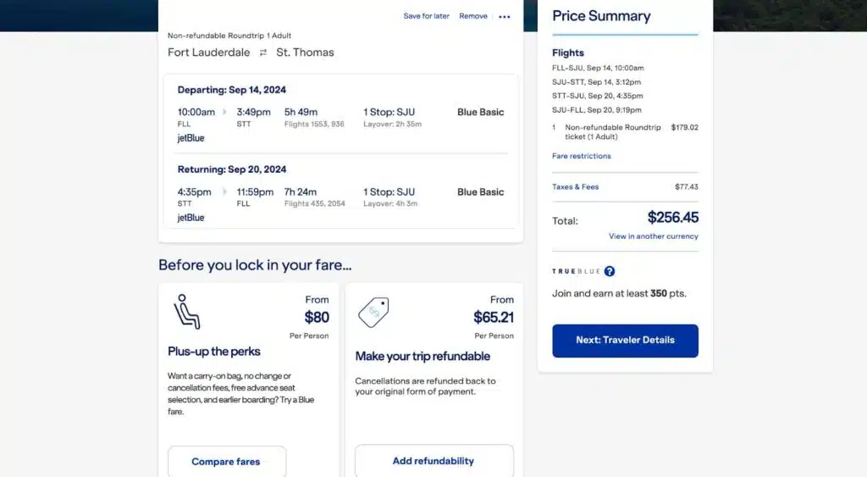Screen dimensions: 867x477
Task: Save this trip for later
Action: (x=426, y=16)
